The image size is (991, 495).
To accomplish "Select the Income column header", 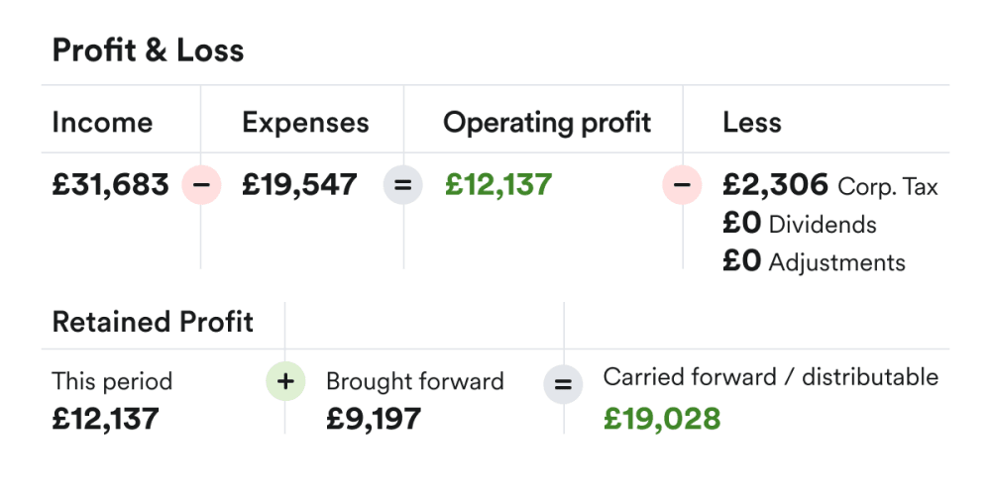I will click(102, 123).
